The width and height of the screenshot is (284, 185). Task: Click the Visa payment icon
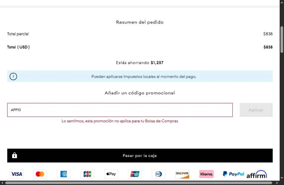coord(17,174)
